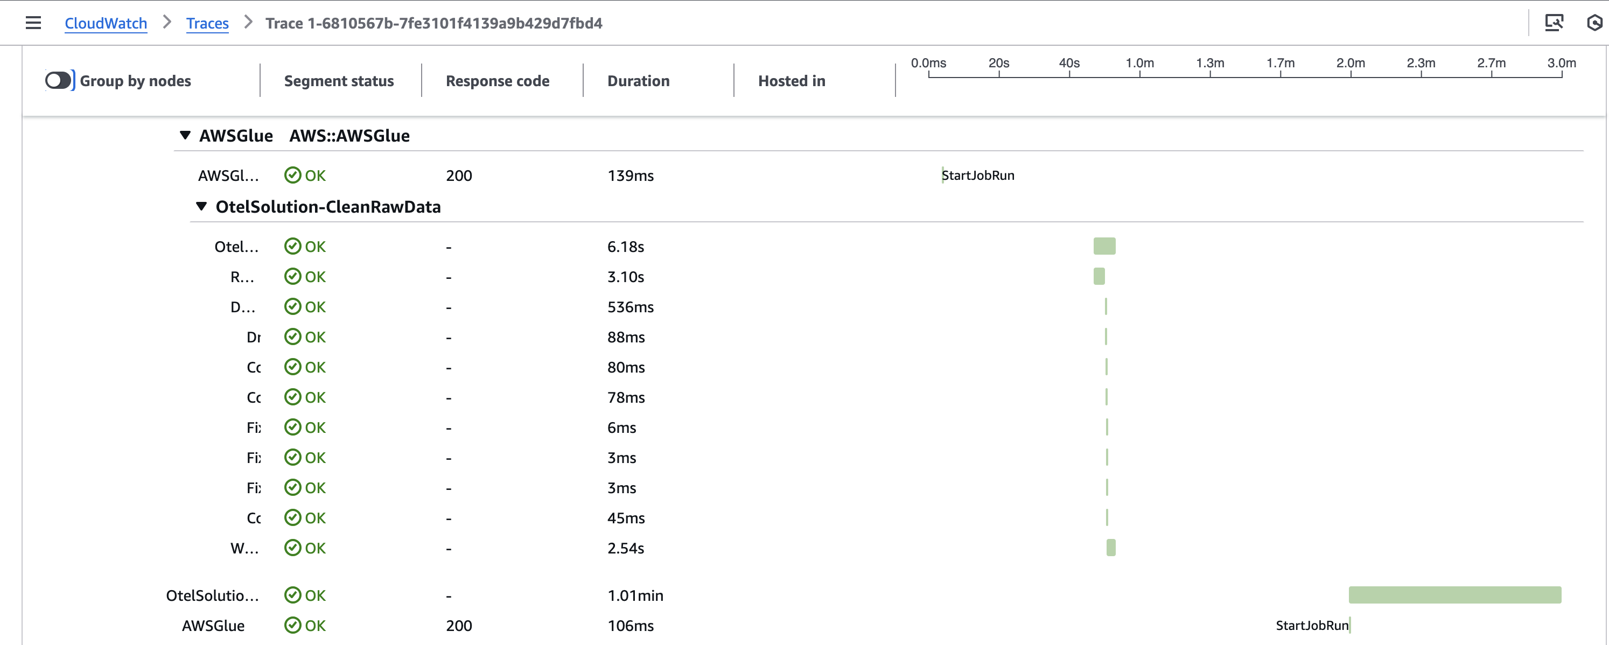Click the OK status icon beside the 3.10s duration
Screen dimensions: 1609x645
tap(292, 277)
